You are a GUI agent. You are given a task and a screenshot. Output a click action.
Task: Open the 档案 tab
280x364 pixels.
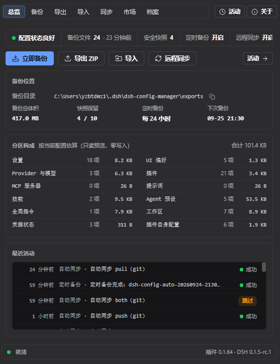click(x=153, y=12)
